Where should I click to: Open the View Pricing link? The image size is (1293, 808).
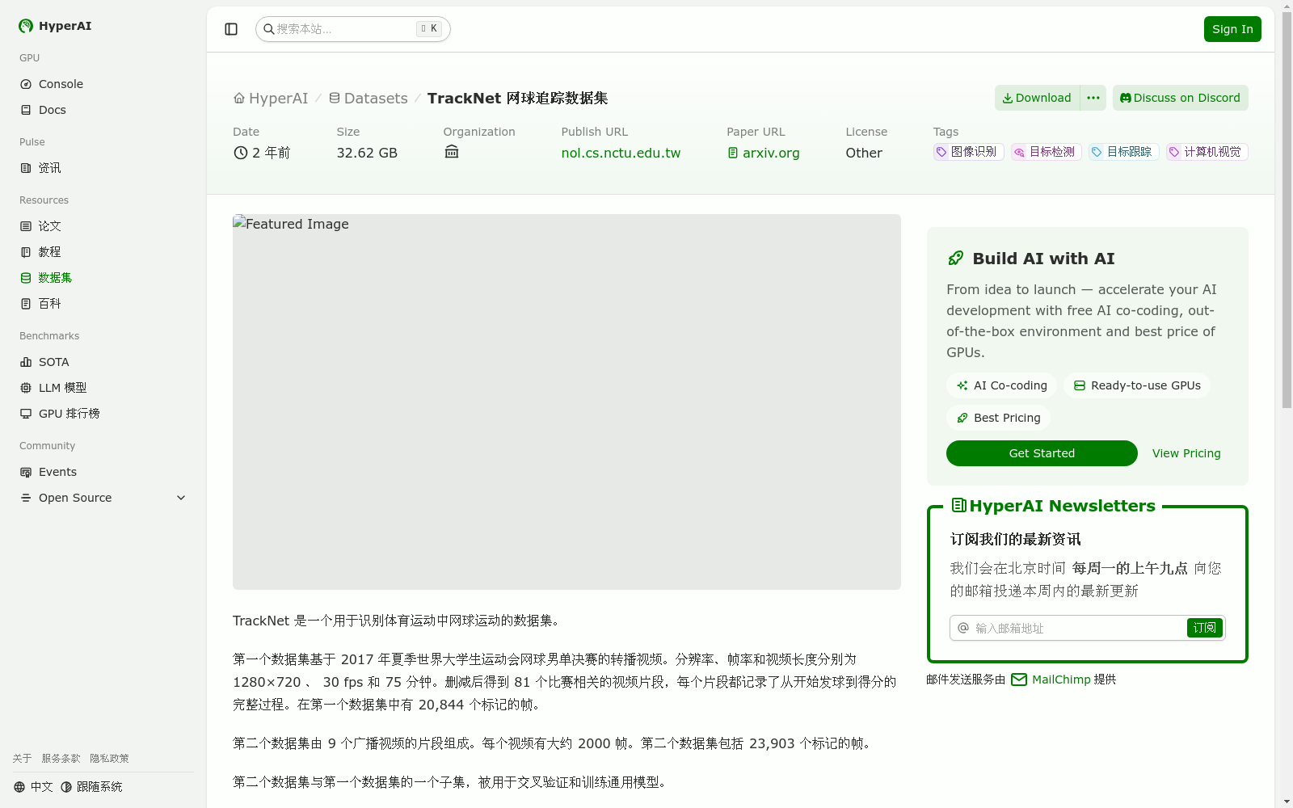(1186, 453)
